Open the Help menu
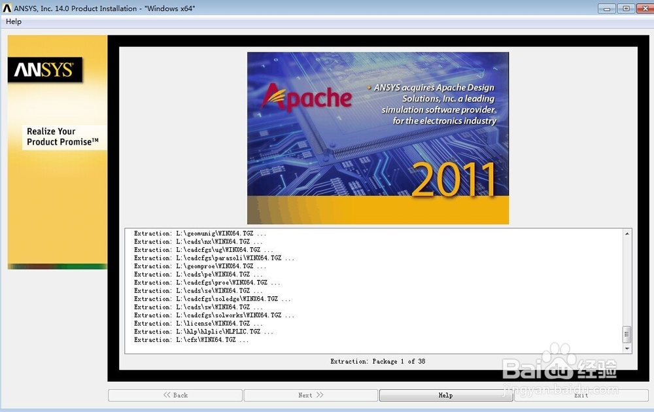 point(13,22)
